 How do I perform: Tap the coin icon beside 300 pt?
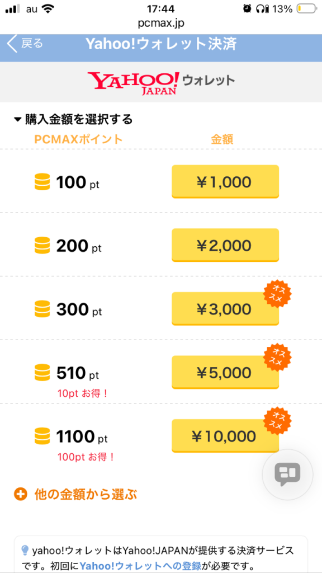tap(42, 309)
